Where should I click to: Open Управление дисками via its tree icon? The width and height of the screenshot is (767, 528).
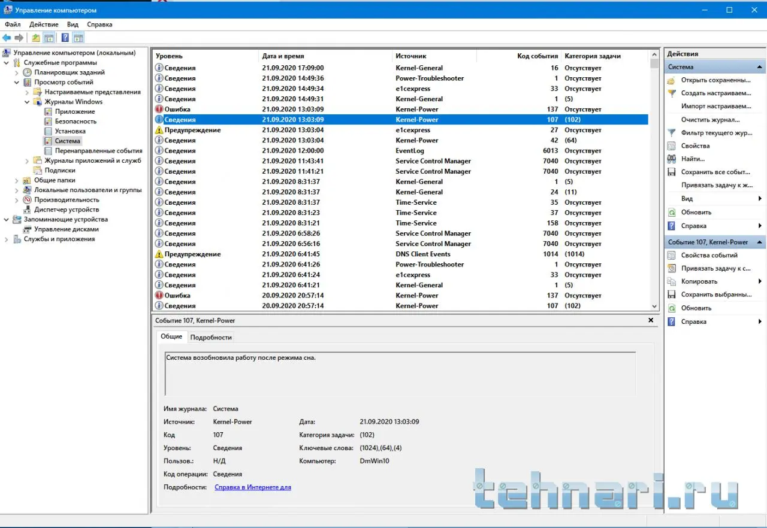(x=28, y=229)
